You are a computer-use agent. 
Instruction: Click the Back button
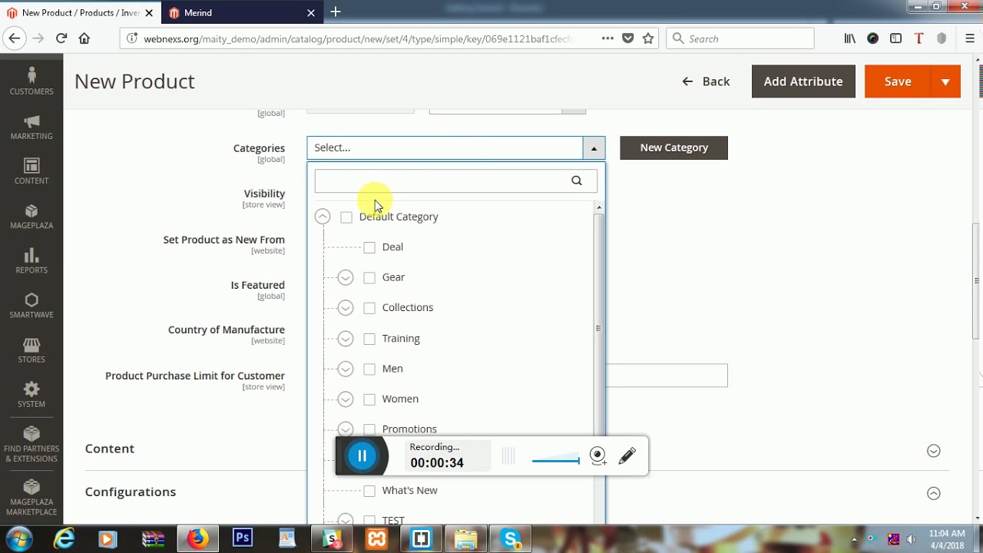(706, 81)
